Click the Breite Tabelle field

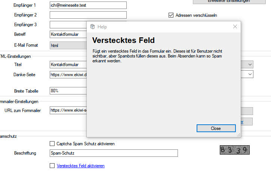click(x=68, y=91)
